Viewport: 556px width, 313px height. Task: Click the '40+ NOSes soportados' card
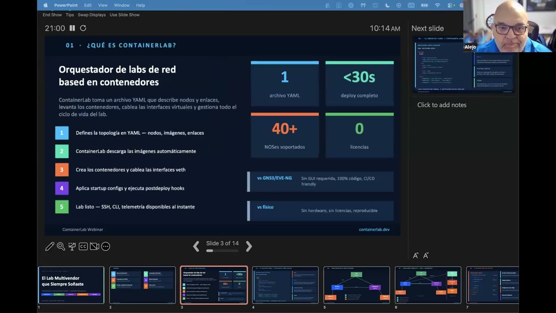285,135
